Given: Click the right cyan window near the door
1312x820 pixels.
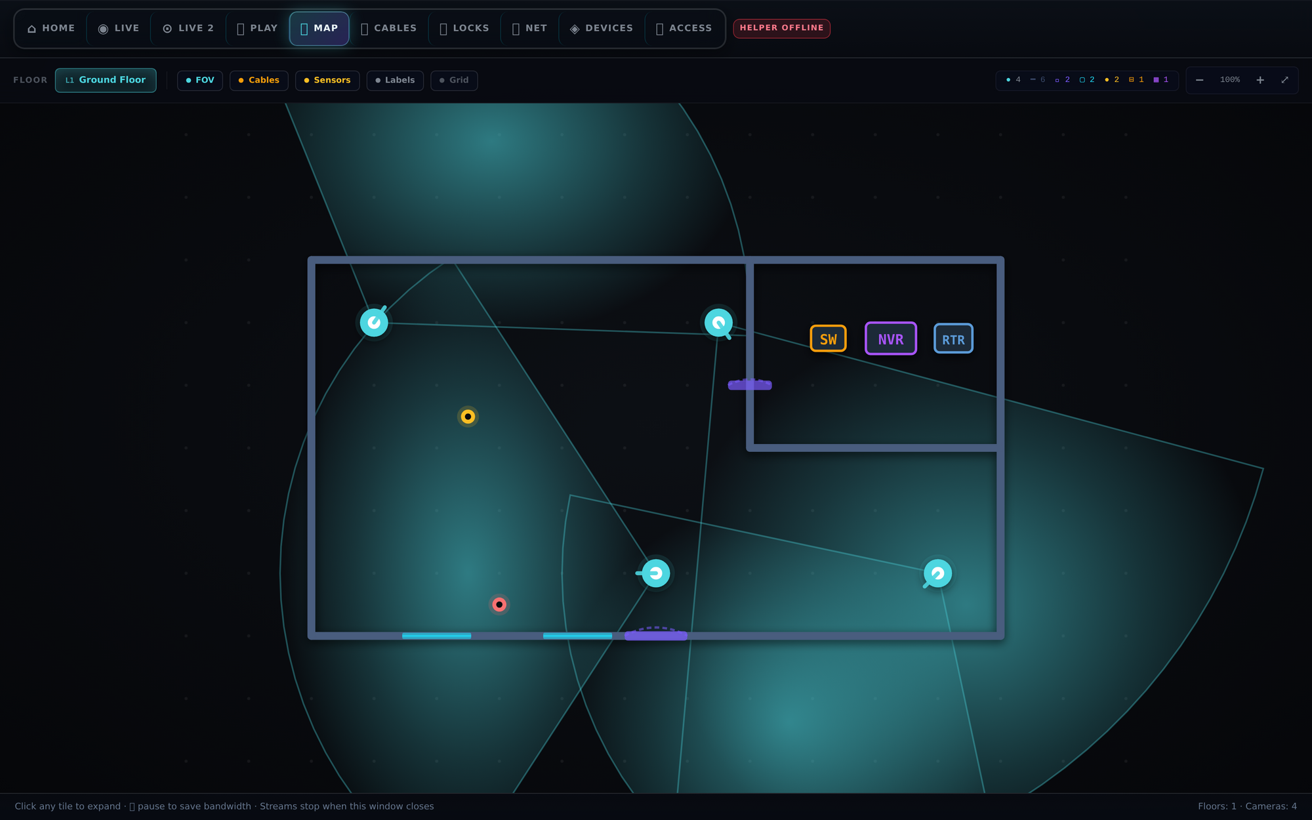Looking at the screenshot, I should tap(577, 636).
